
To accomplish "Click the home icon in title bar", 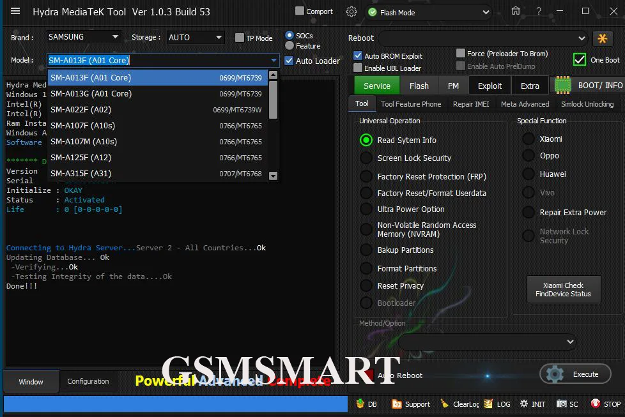I will (x=515, y=11).
